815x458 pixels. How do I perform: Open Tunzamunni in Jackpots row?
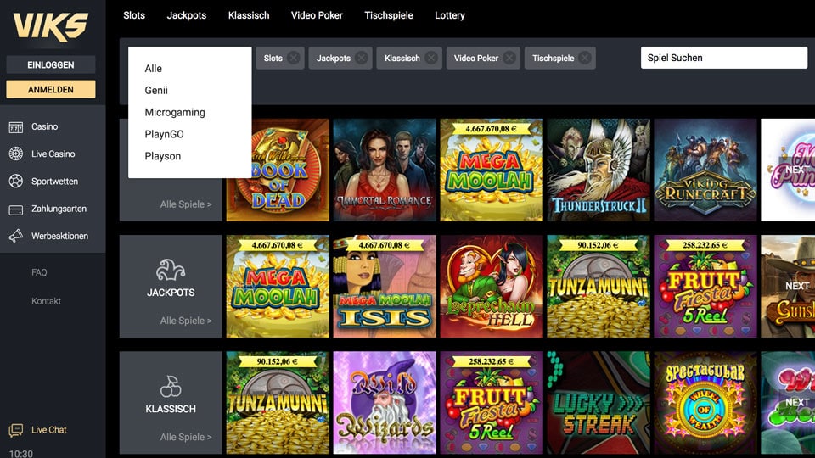tap(599, 286)
